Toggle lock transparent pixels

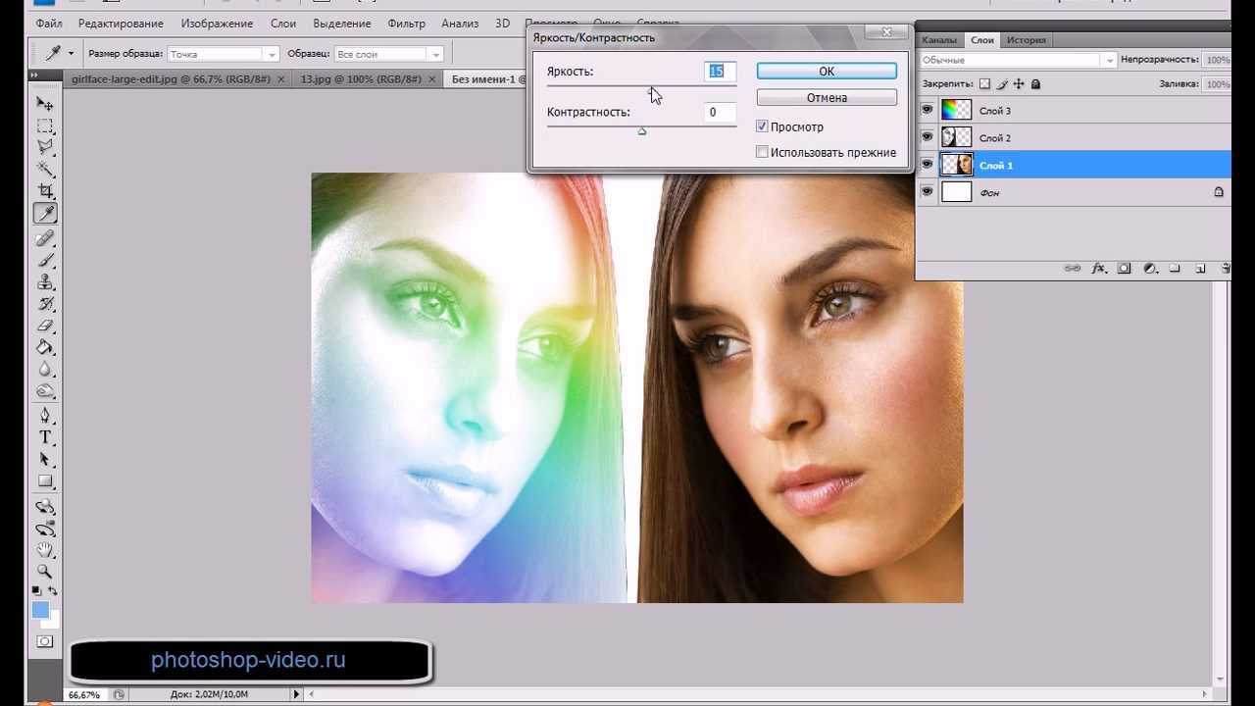pyautogui.click(x=985, y=84)
